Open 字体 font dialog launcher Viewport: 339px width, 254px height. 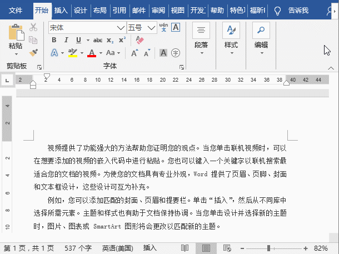(x=182, y=67)
